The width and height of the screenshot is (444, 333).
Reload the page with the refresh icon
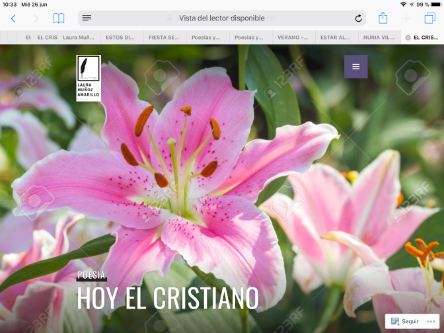(358, 18)
